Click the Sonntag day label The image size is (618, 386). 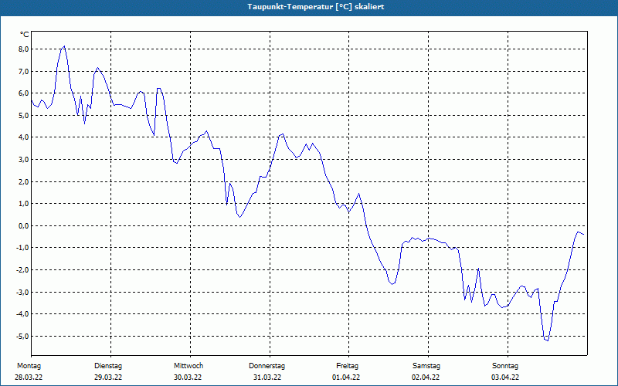point(505,366)
